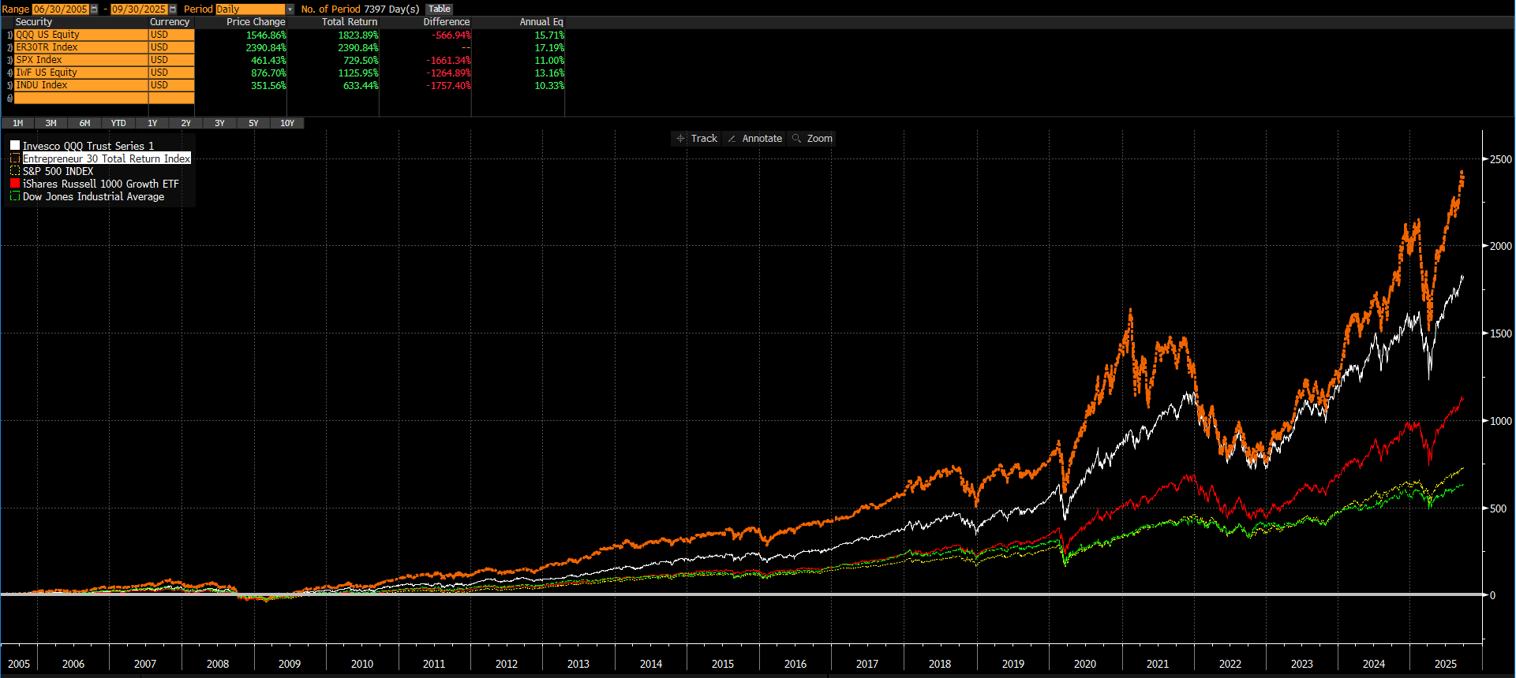This screenshot has width=1516, height=678.
Task: Open the start date calendar picker
Action: pyautogui.click(x=95, y=9)
